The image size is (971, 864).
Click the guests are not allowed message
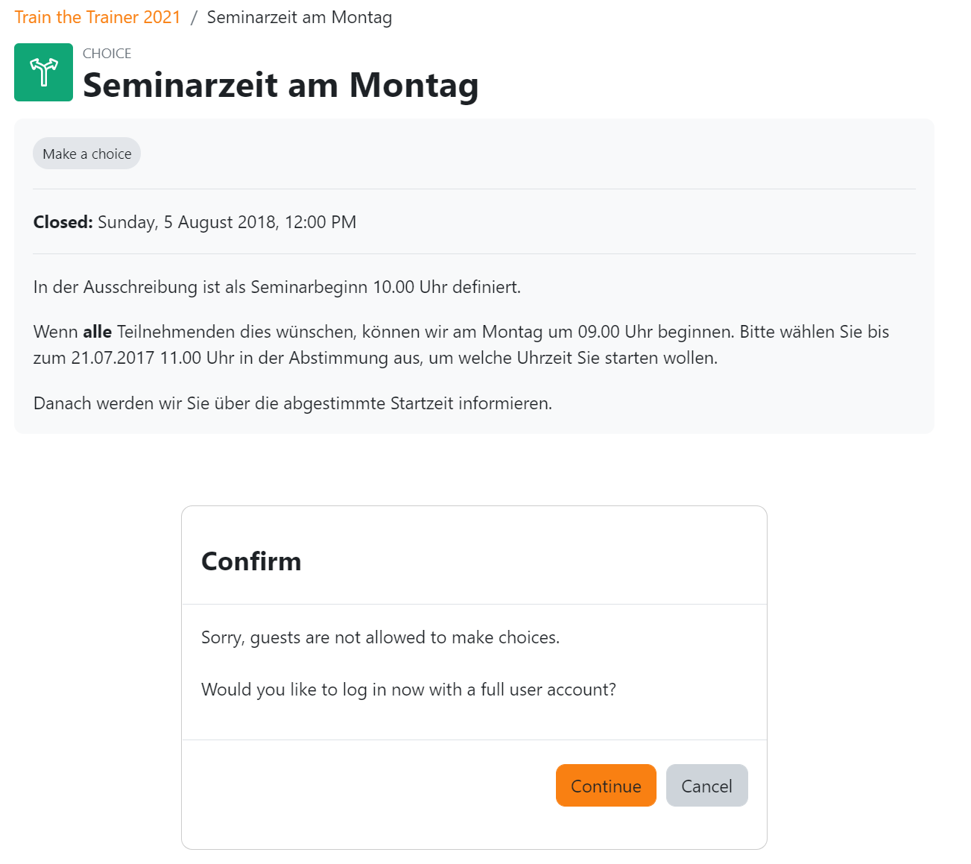pyautogui.click(x=380, y=637)
